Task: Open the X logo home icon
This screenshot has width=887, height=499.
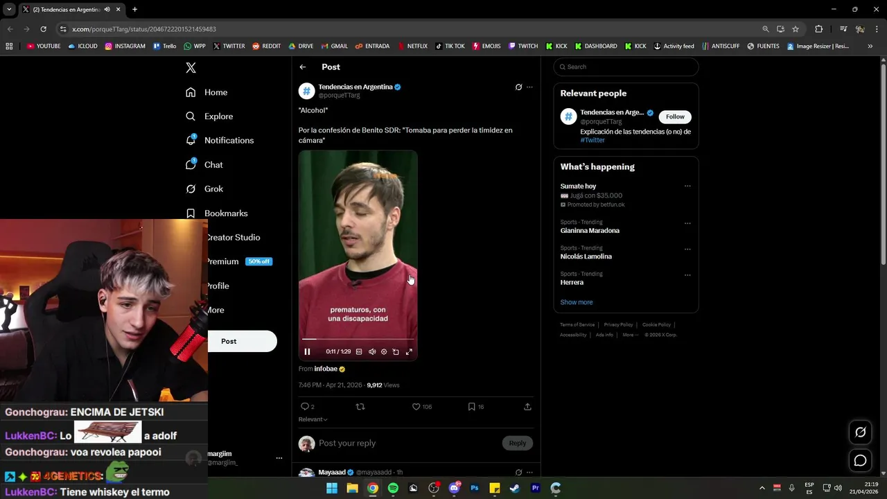Action: click(x=191, y=67)
